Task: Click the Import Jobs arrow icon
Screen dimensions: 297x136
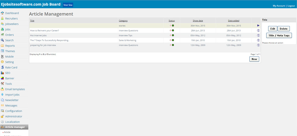Action: pyautogui.click(x=2, y=95)
